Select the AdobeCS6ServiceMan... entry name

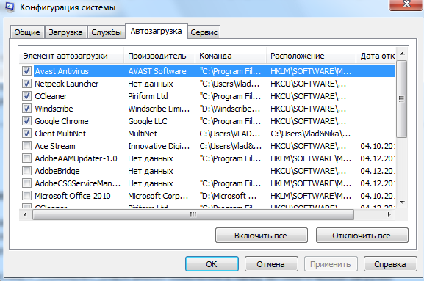78,183
